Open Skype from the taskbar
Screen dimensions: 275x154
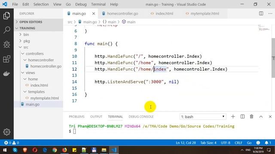click(x=15, y=150)
